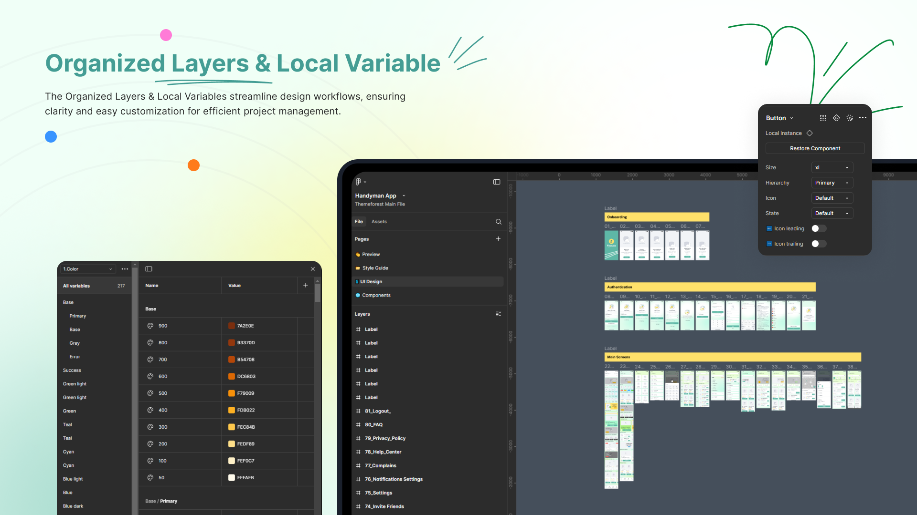Click the sidebar collapse icon near Handyman App

[x=497, y=182]
